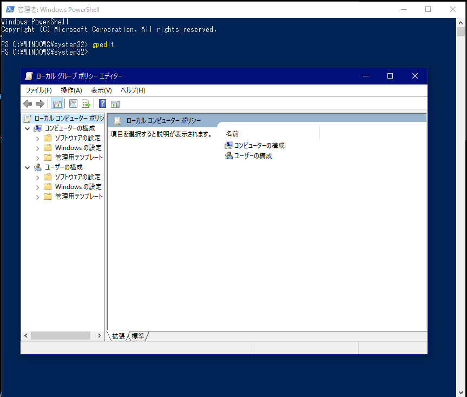Click the Forward arrow toolbar icon
Screen dimensions: 467x397
40,104
